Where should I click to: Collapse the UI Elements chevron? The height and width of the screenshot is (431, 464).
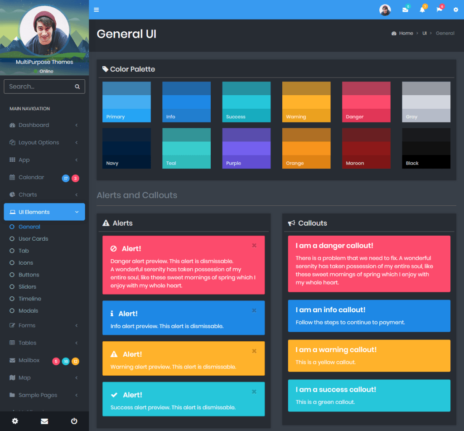(x=77, y=212)
